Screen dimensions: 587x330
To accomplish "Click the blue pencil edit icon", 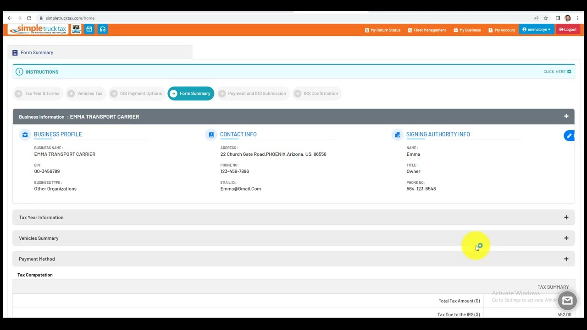I will (x=569, y=136).
